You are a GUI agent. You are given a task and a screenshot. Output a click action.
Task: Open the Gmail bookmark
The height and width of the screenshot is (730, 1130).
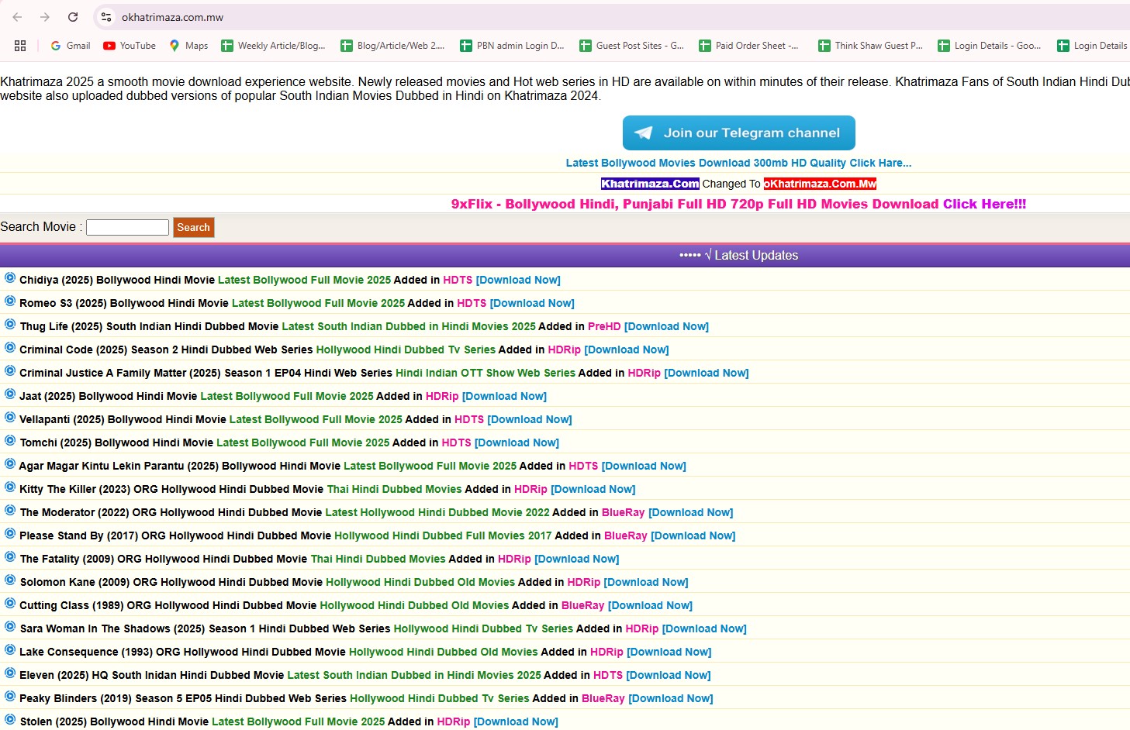click(71, 46)
